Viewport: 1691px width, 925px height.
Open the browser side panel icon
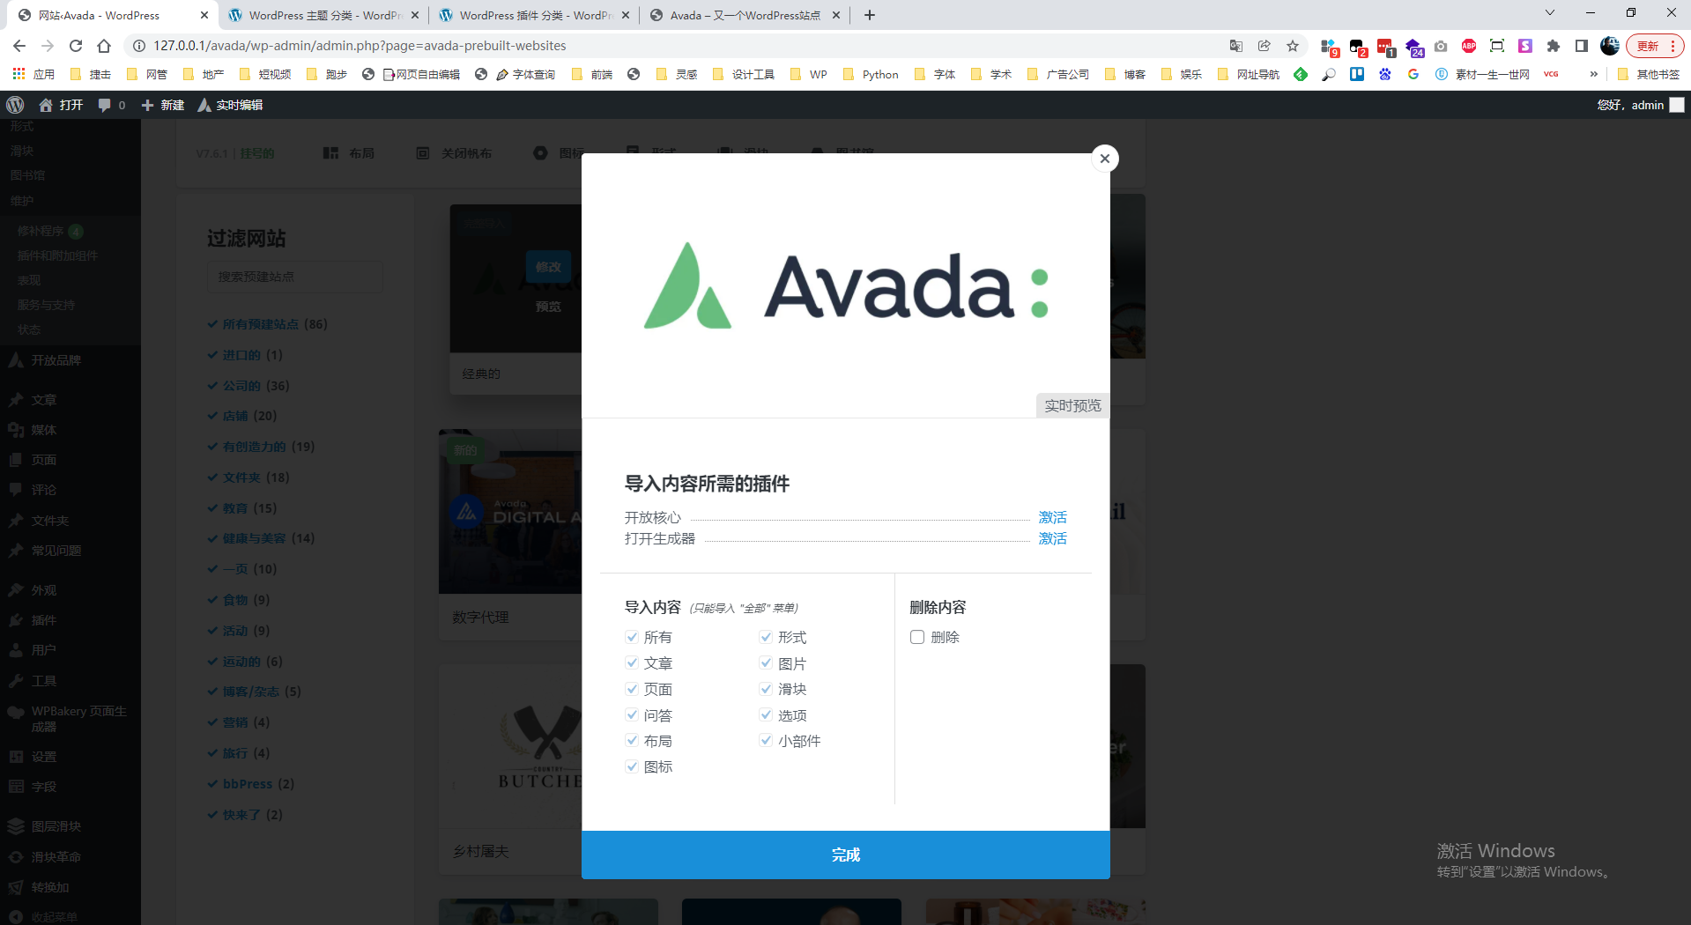tap(1582, 46)
